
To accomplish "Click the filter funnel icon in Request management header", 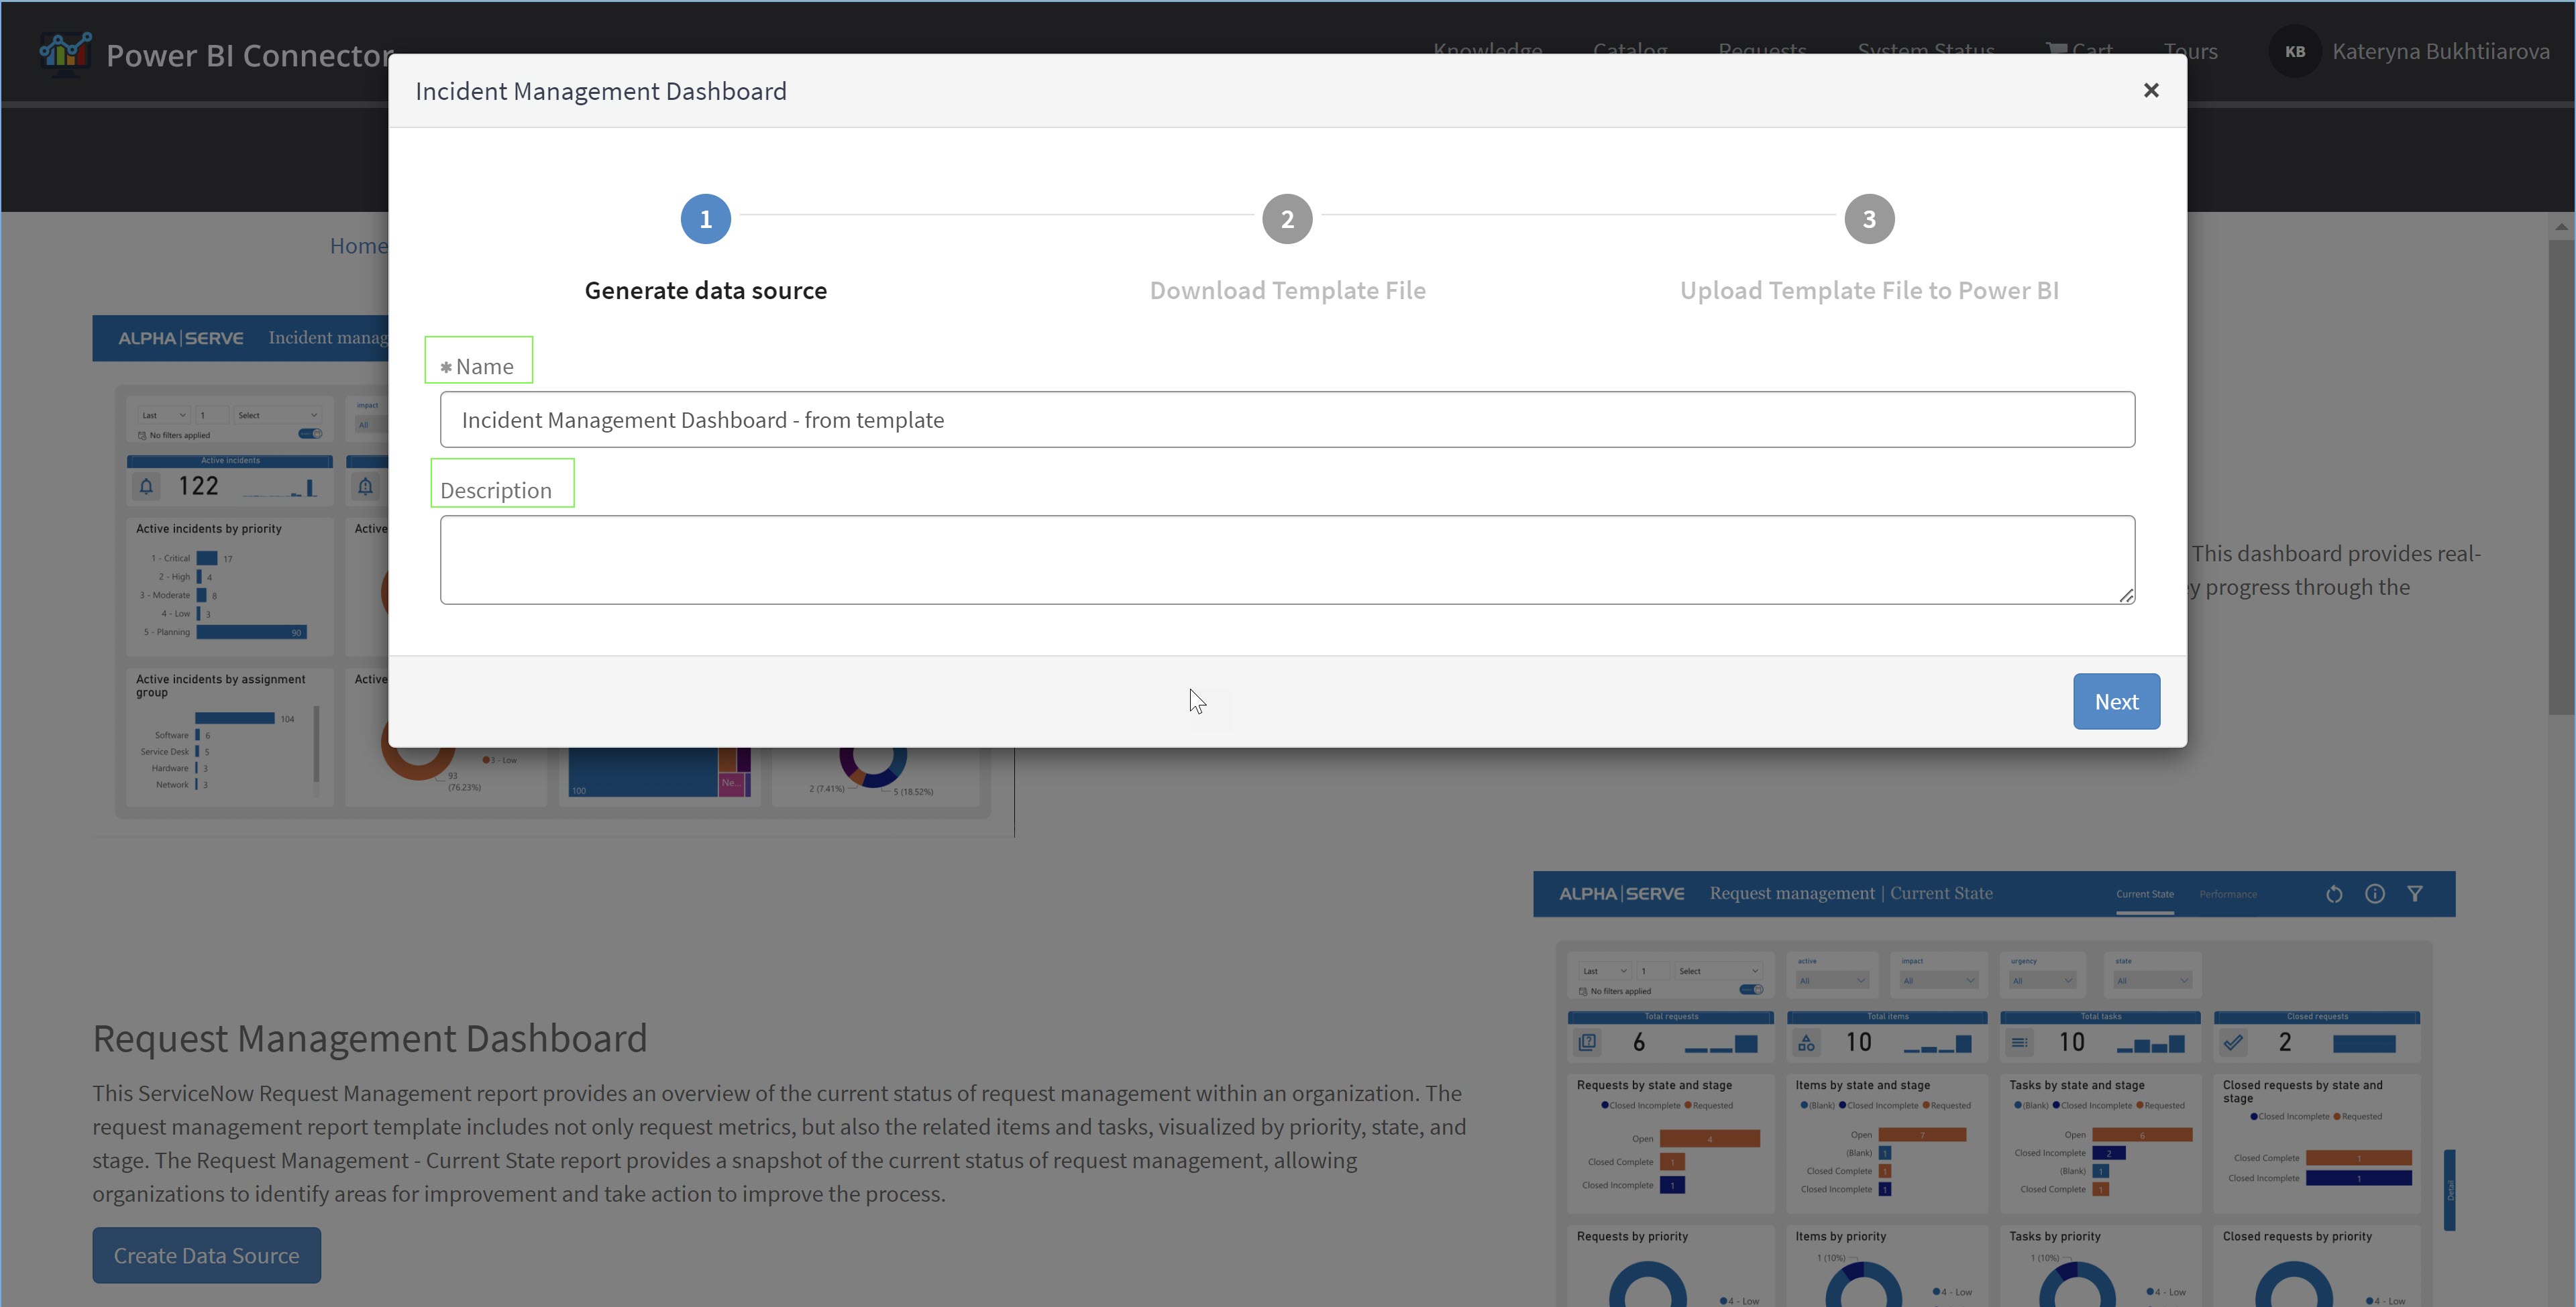I will click(x=2414, y=894).
